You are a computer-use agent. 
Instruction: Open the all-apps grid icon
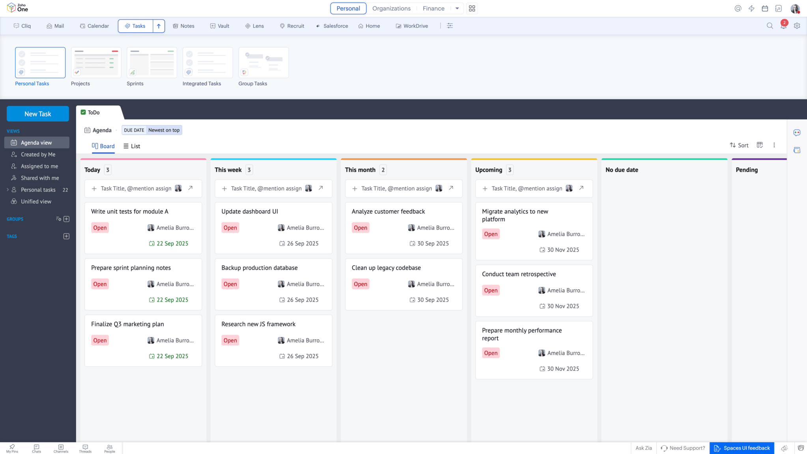click(472, 8)
